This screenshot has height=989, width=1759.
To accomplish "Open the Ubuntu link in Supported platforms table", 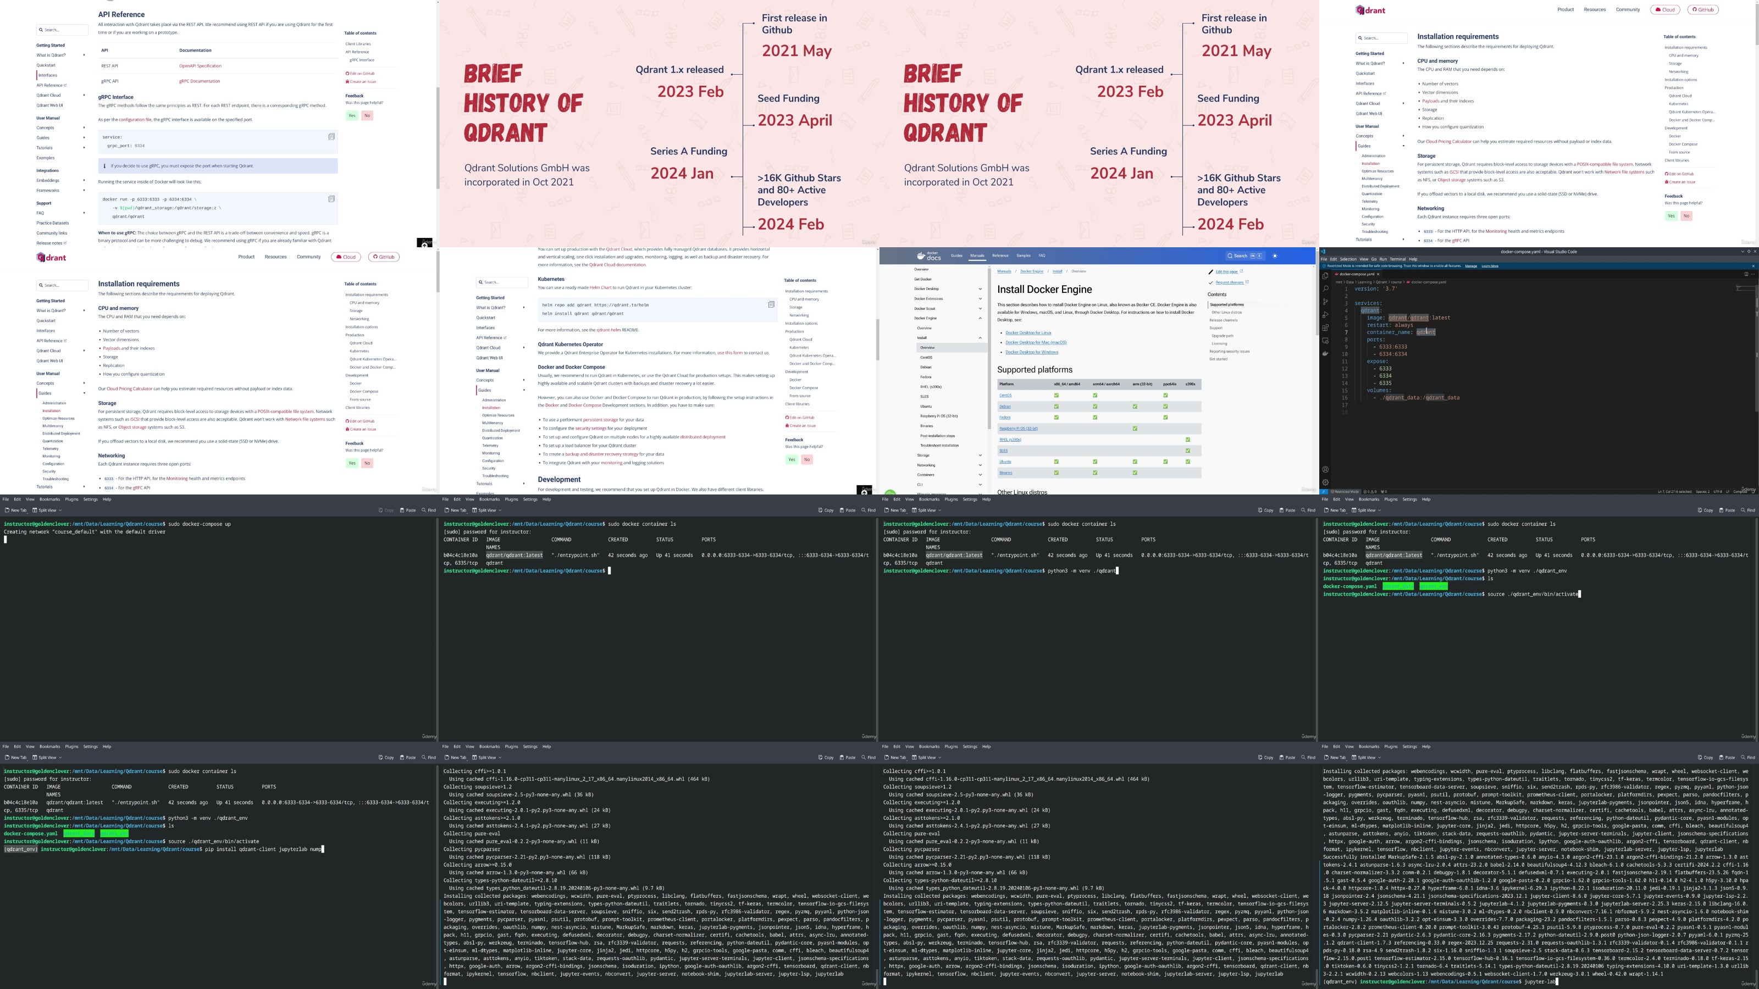I will click(1005, 462).
